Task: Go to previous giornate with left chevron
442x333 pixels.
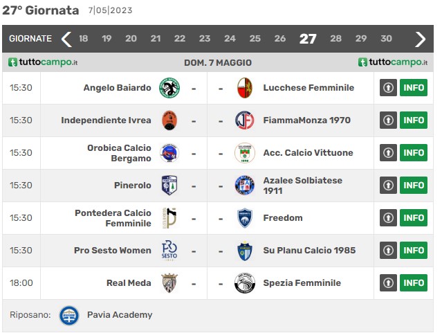Action: [66, 39]
